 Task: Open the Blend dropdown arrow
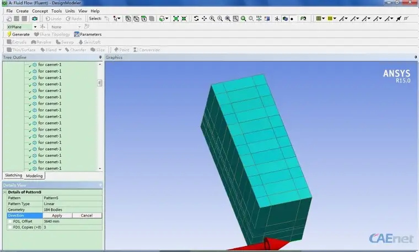click(x=60, y=50)
